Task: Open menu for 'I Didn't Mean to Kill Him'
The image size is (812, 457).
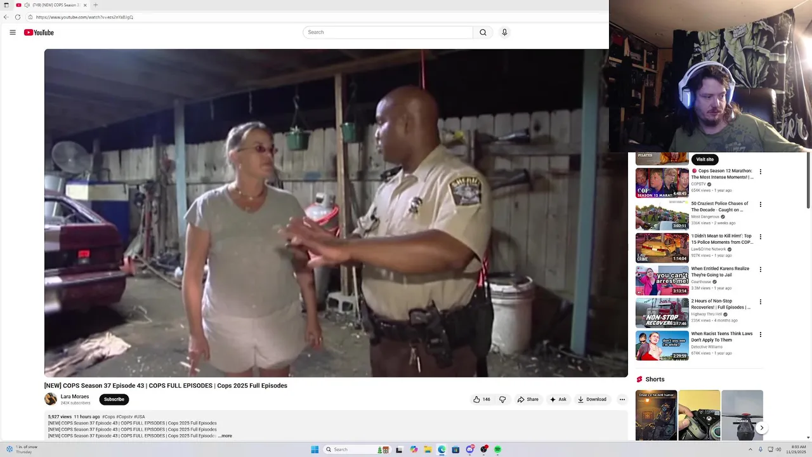Action: tap(761, 237)
